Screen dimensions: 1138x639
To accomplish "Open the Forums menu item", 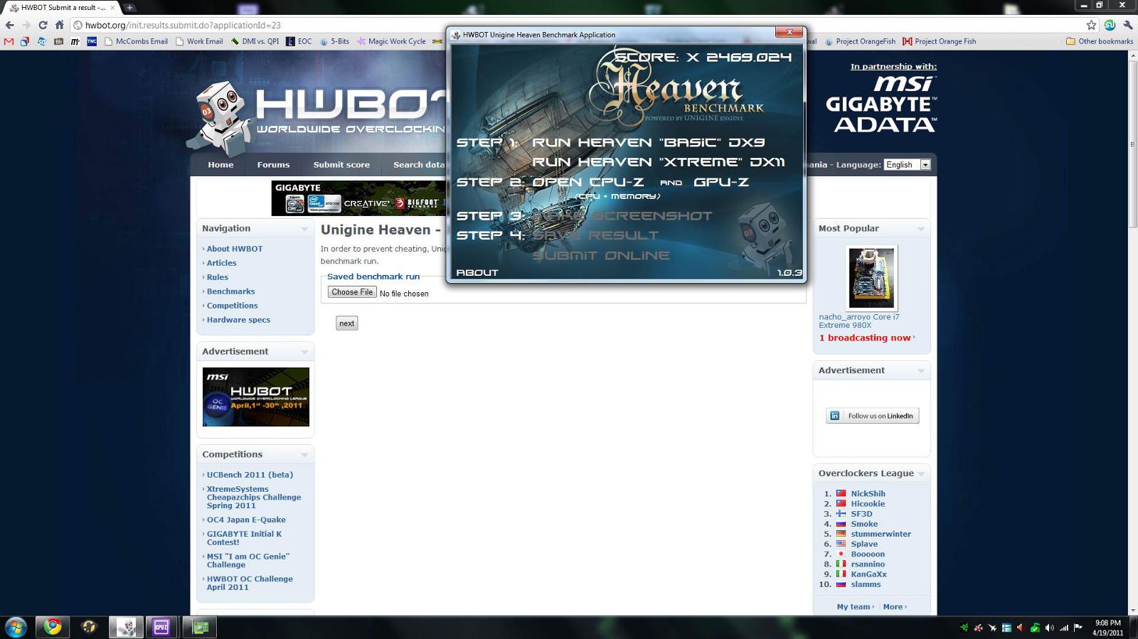I will [273, 165].
